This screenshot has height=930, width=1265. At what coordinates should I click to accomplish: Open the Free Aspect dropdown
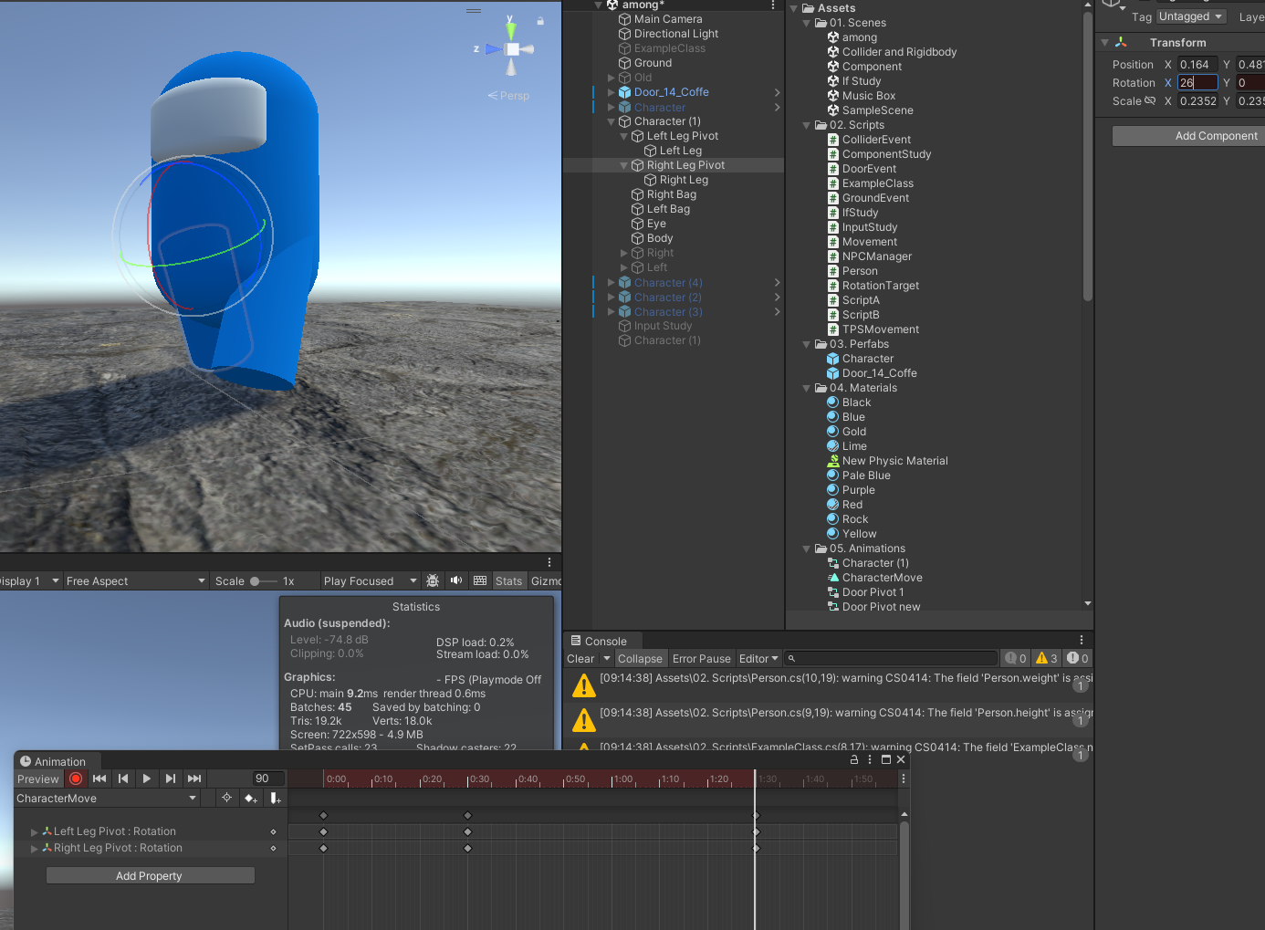[136, 580]
